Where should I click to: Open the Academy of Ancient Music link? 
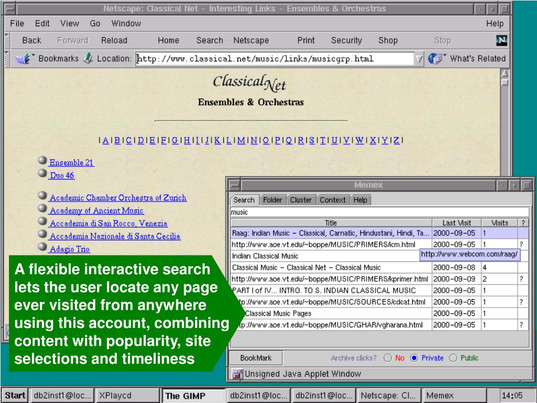[x=96, y=210]
